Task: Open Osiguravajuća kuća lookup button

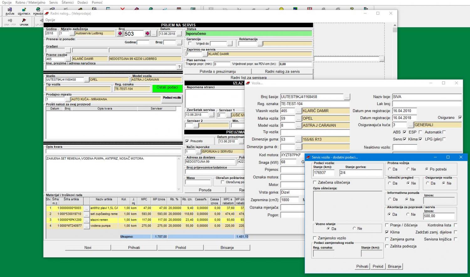Action: (410, 125)
